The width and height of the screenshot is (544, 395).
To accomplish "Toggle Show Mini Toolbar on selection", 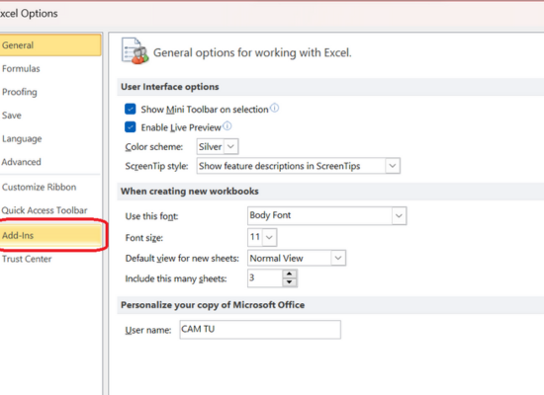I will tap(131, 109).
